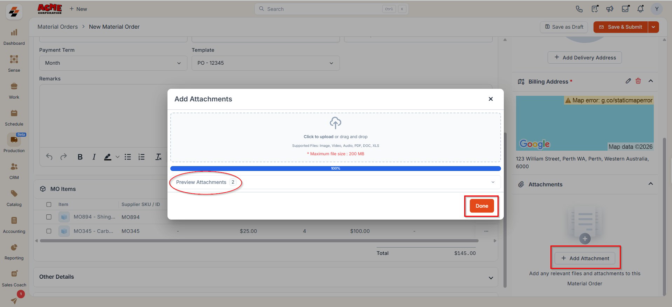Open highlight color picker dropdown arrow

point(117,157)
